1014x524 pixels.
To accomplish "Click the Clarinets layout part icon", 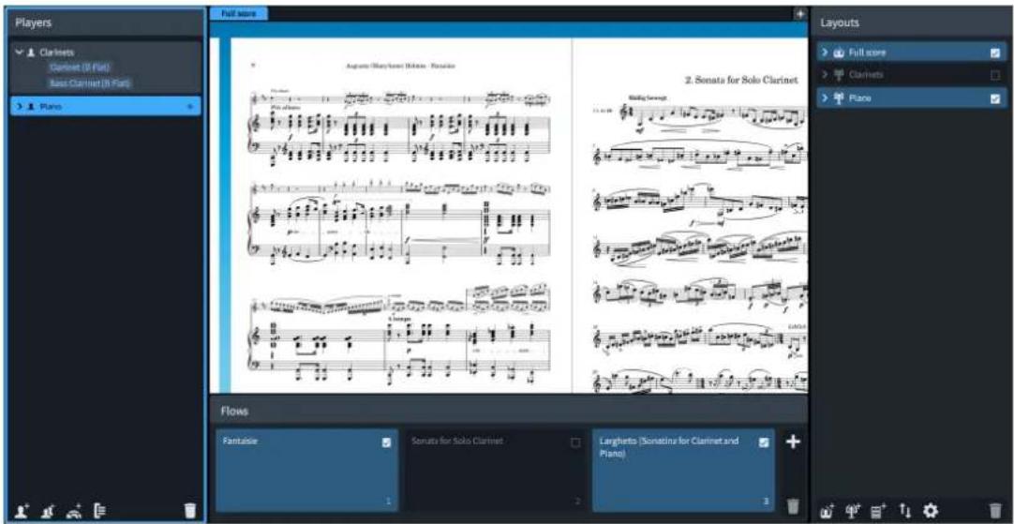I will [840, 75].
